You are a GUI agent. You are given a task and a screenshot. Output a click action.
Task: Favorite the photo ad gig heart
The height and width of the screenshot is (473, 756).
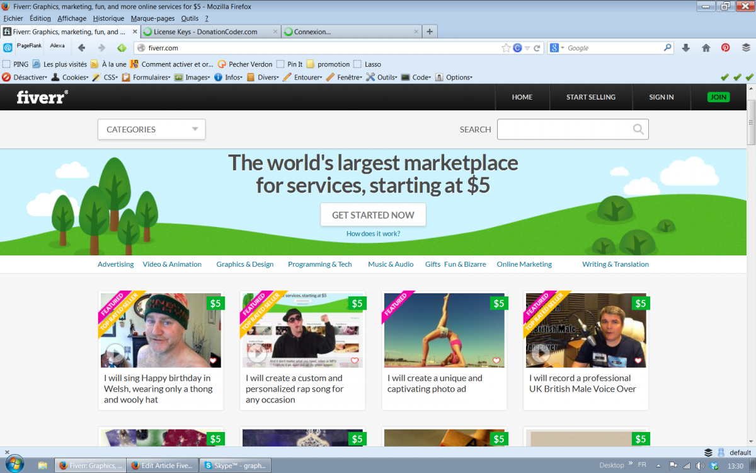click(496, 361)
